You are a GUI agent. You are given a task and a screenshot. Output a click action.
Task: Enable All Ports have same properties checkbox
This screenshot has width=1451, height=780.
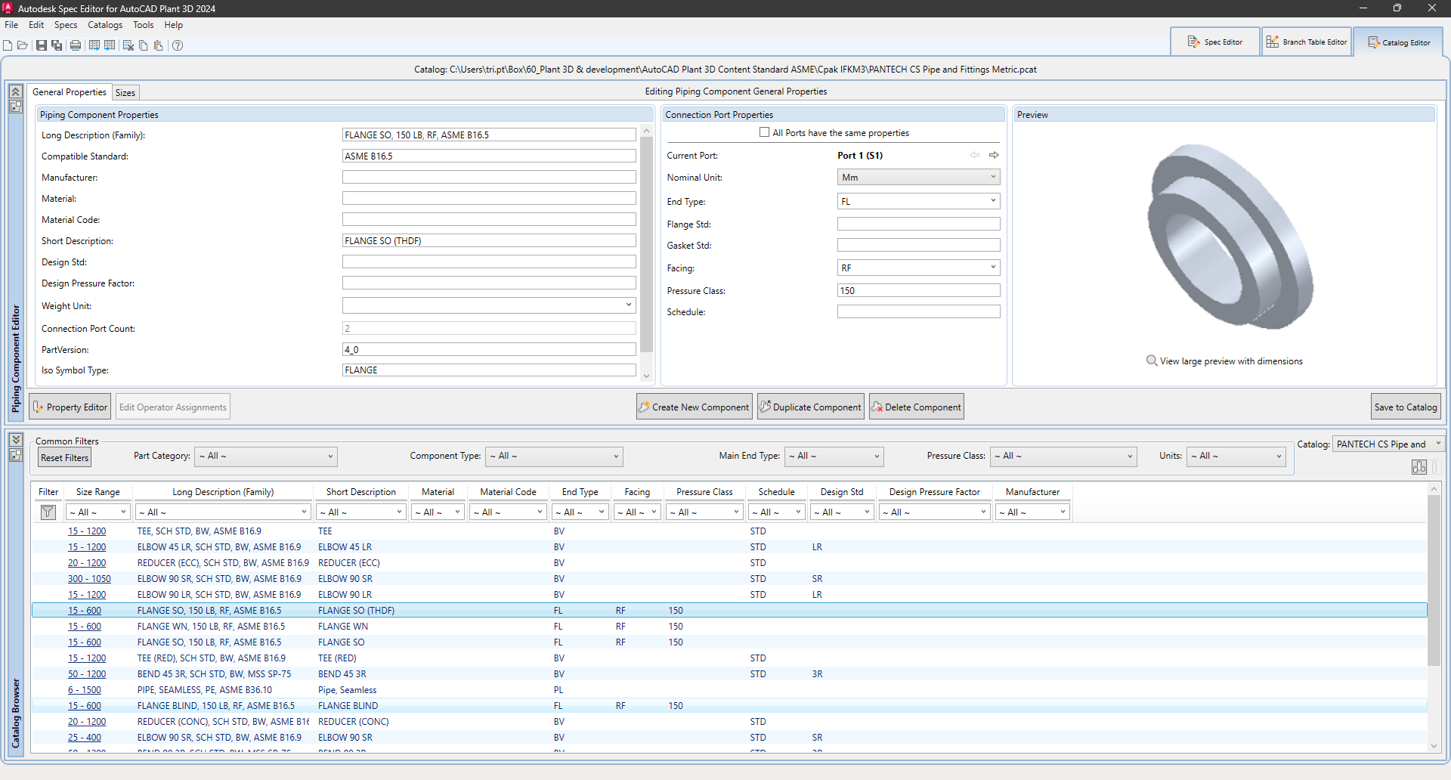click(x=765, y=132)
